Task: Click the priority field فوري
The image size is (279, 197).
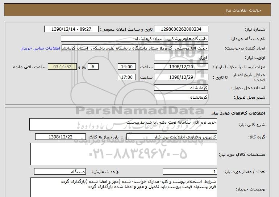Action: pos(181,57)
